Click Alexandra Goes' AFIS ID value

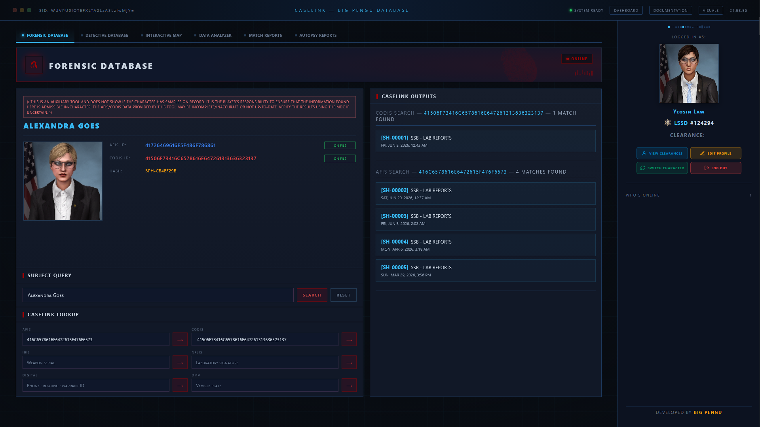click(x=180, y=145)
